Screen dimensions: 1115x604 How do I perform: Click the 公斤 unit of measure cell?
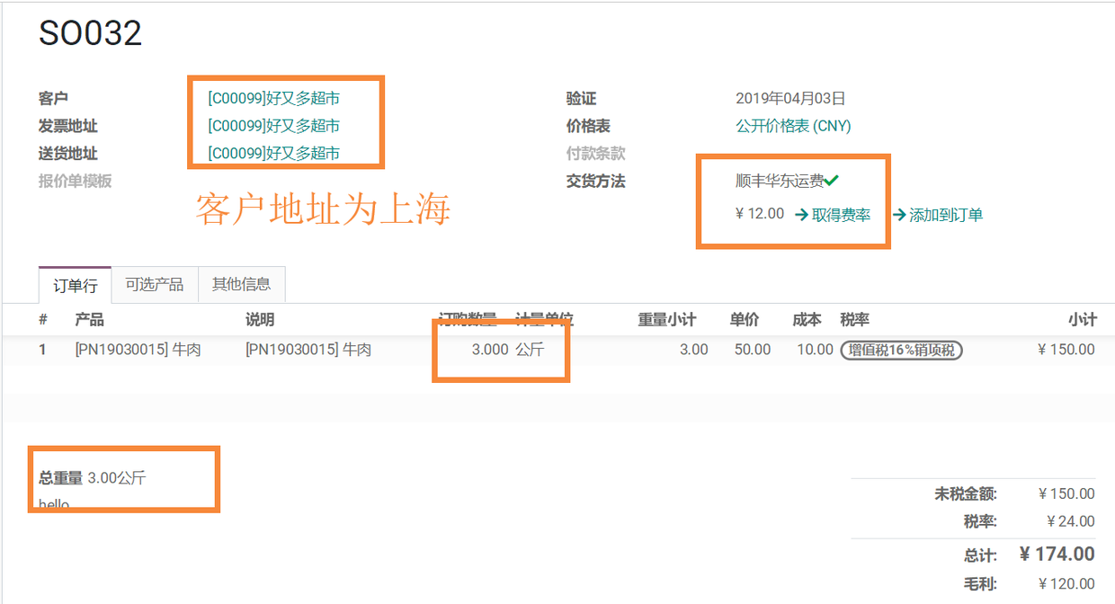pos(530,350)
